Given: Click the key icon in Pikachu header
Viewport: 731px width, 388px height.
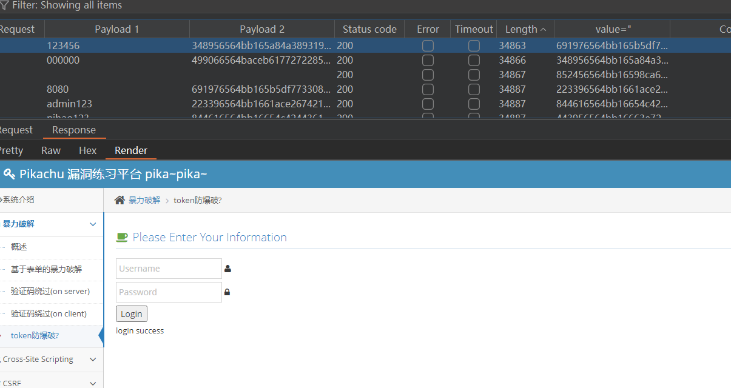Looking at the screenshot, I should point(8,175).
